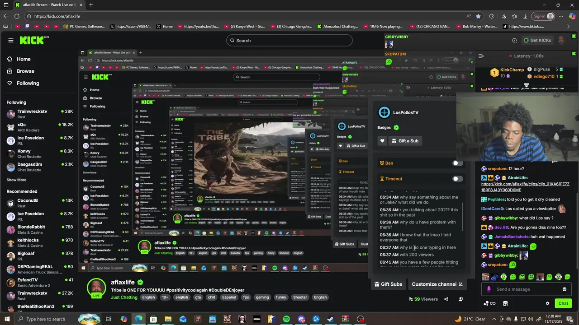The height and width of the screenshot is (325, 579).
Task: Open Trainwreckstv in the Following list
Action: tap(40, 114)
